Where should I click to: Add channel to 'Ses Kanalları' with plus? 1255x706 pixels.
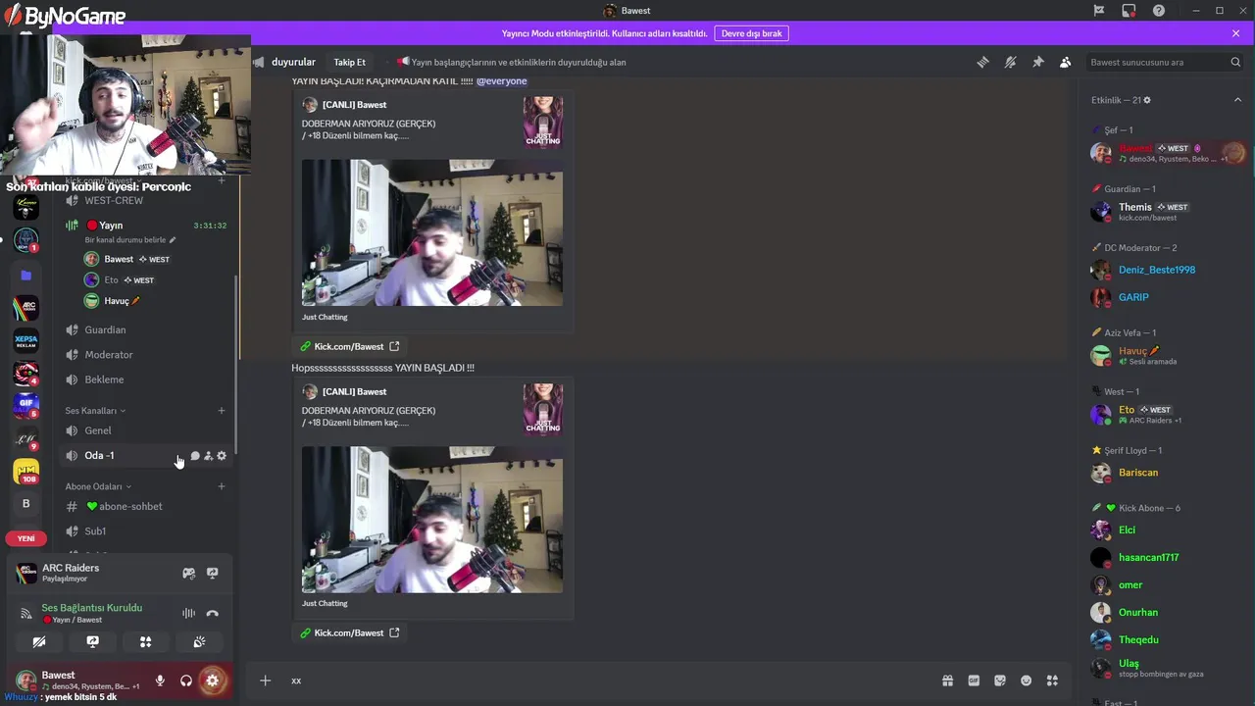tap(222, 411)
